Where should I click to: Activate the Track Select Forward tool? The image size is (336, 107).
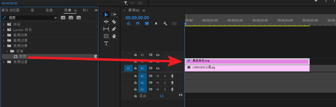point(114,14)
